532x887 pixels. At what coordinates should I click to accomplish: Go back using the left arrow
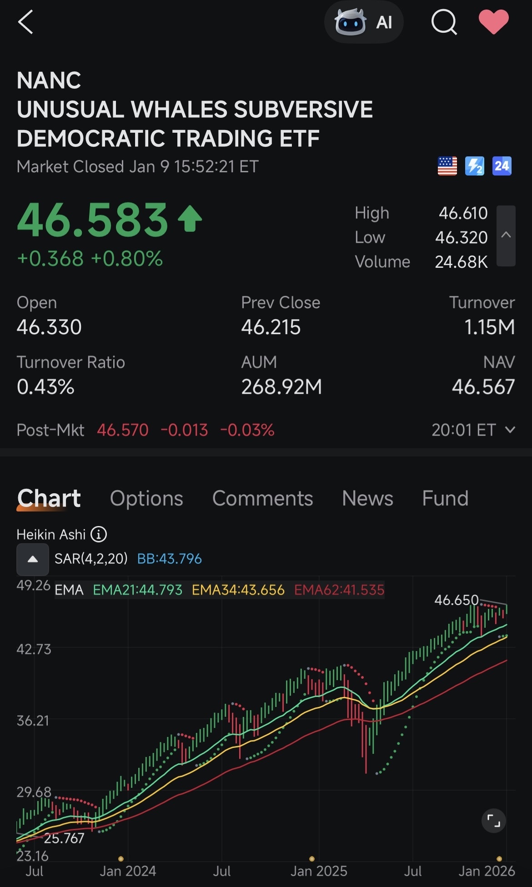25,22
